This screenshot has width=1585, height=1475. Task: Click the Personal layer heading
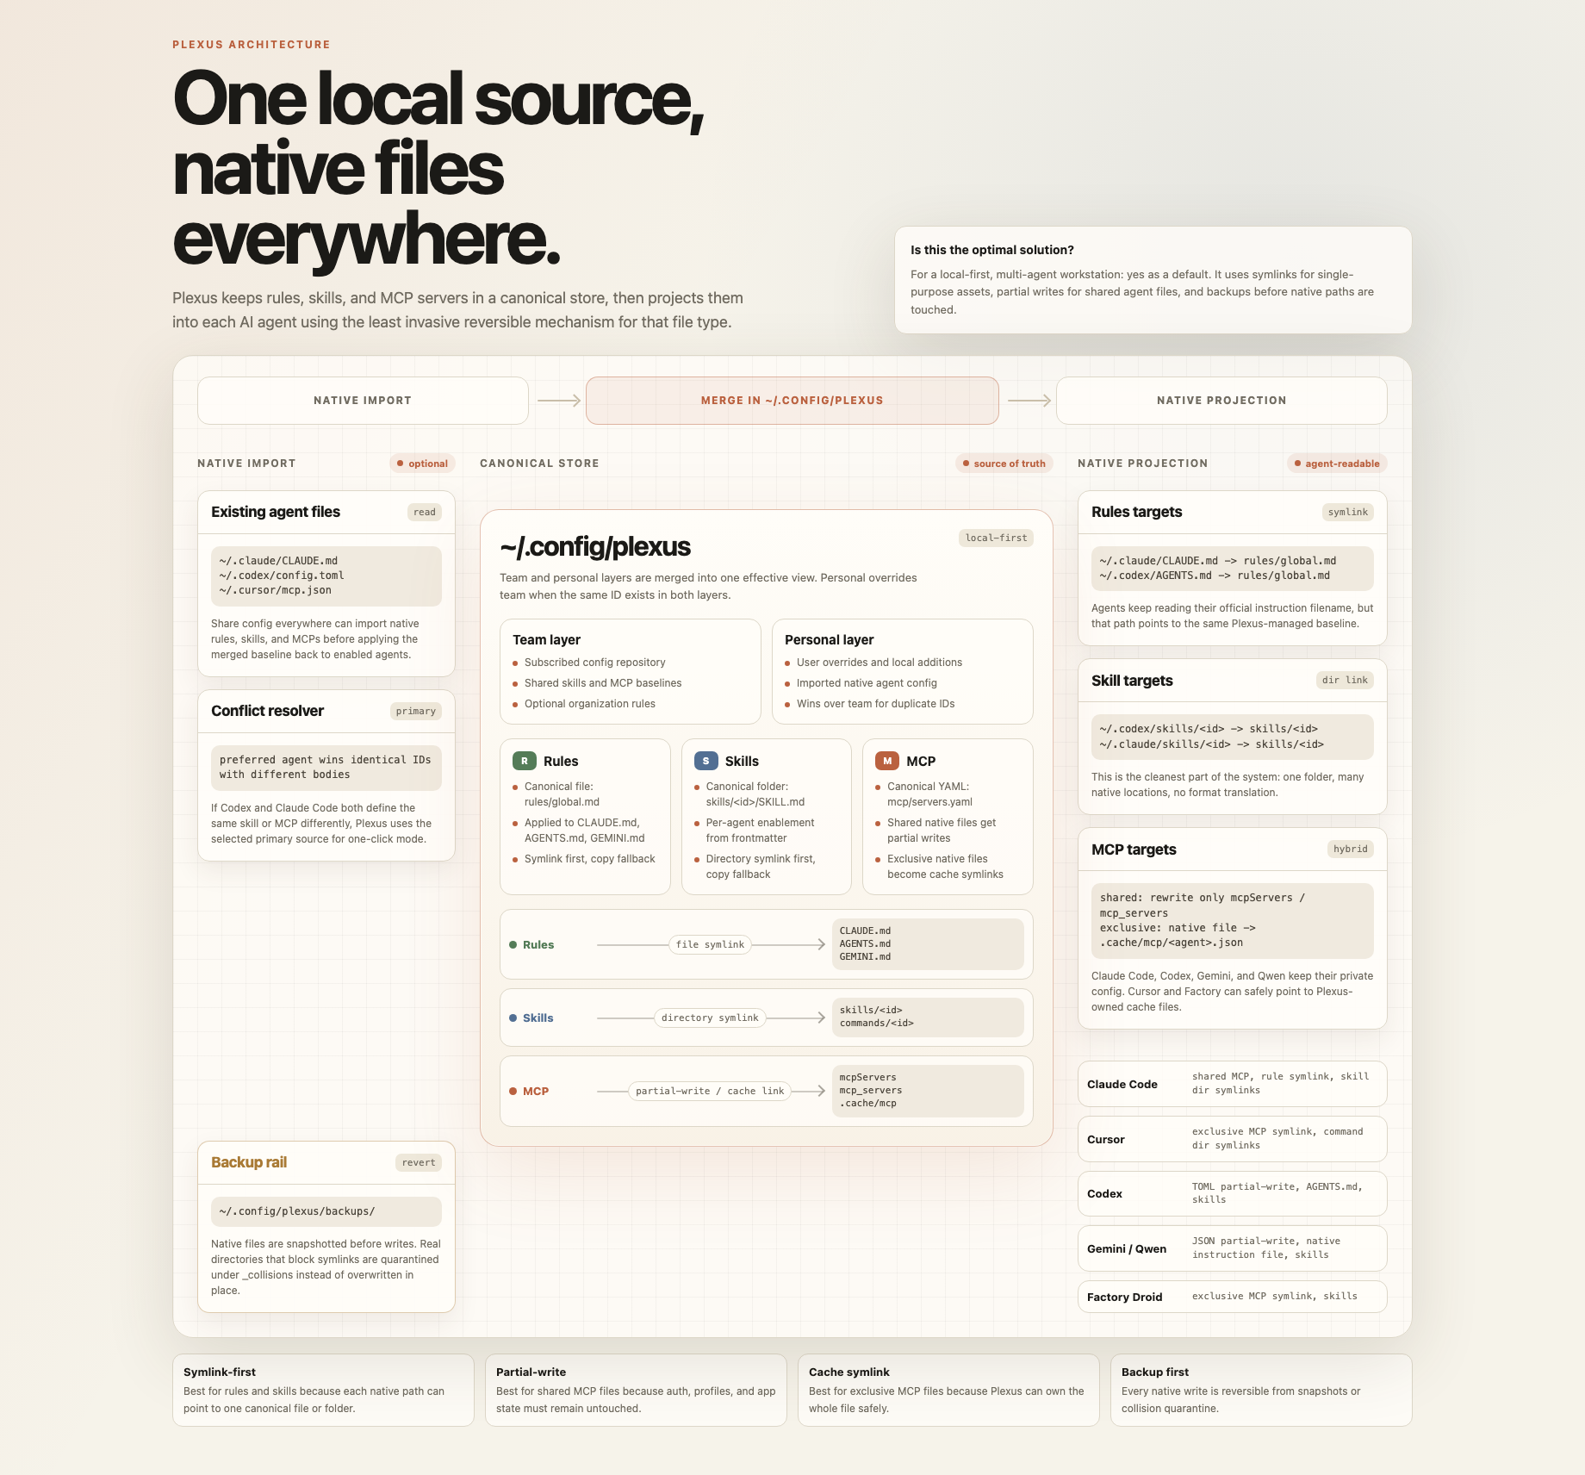(x=829, y=639)
